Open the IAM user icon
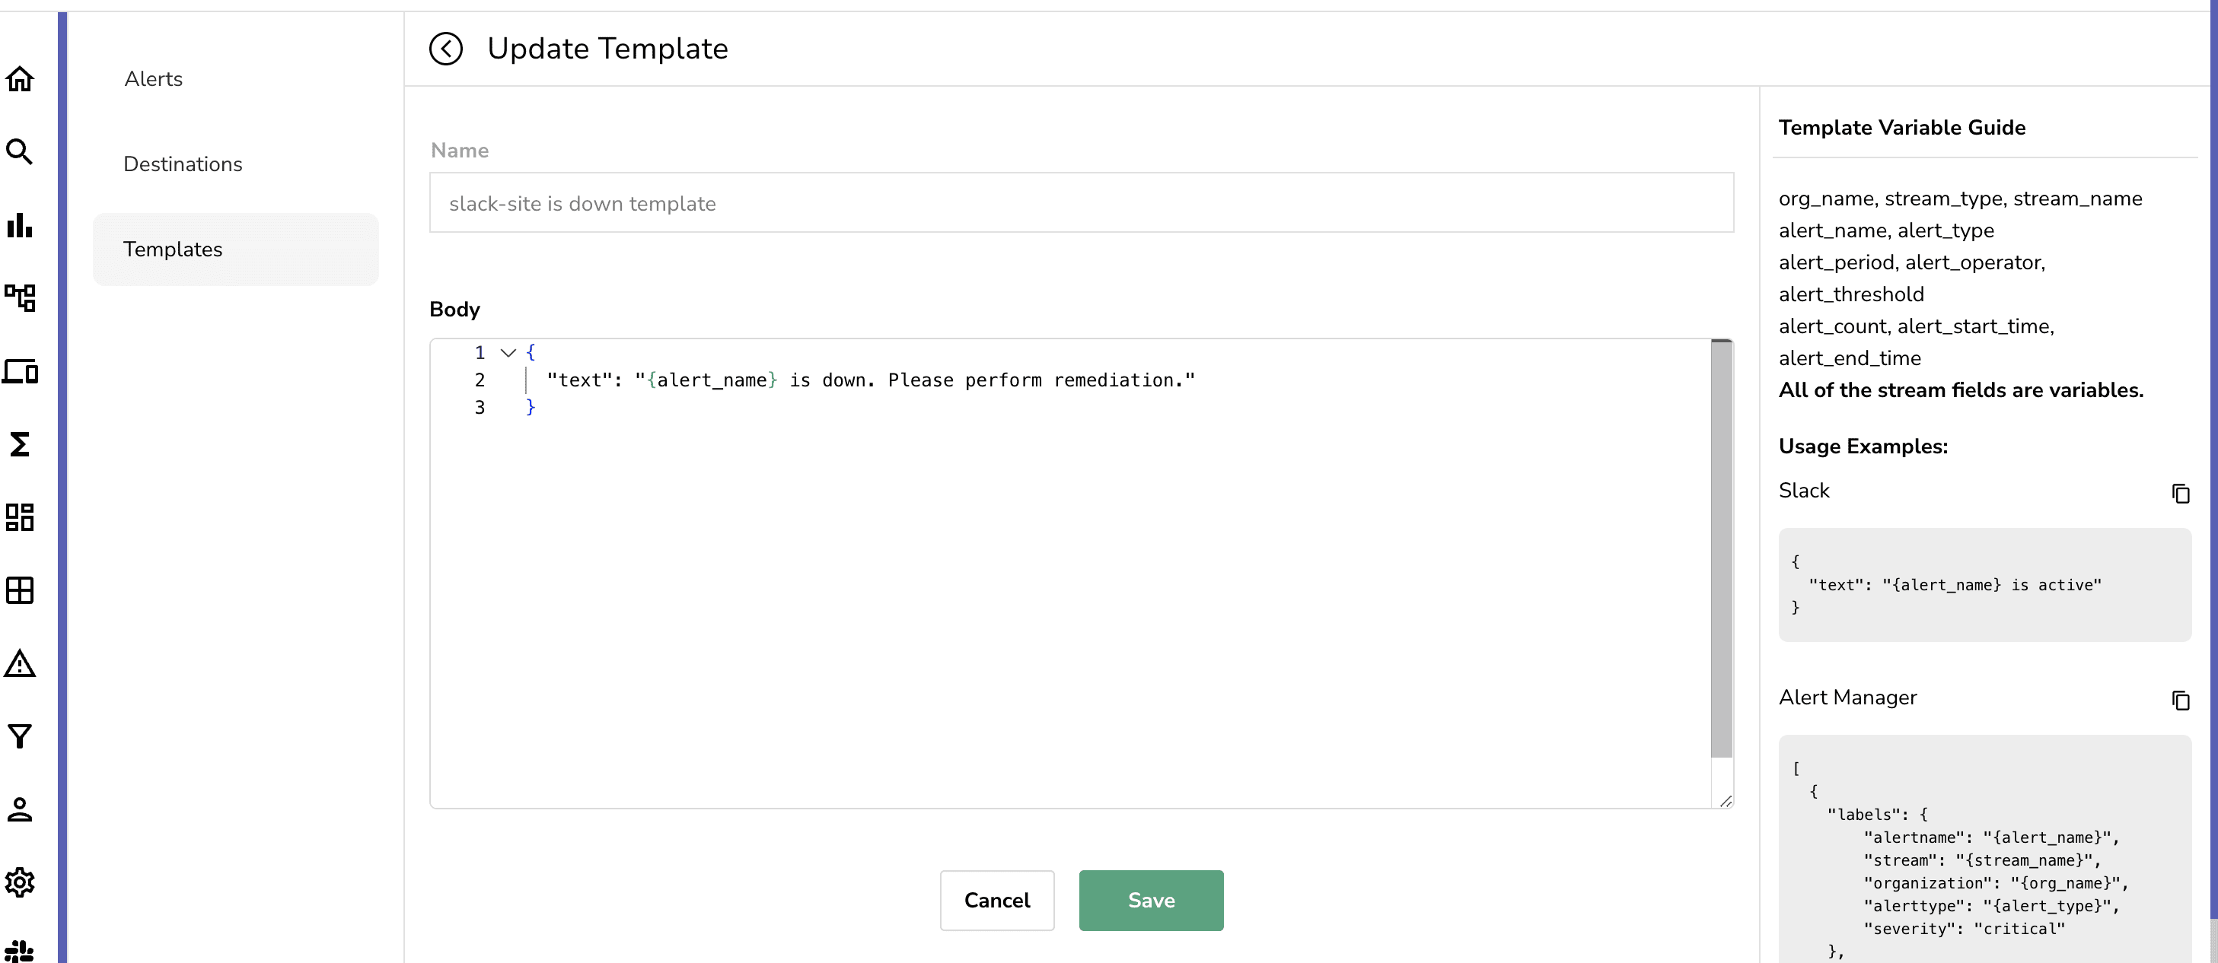Image resolution: width=2218 pixels, height=963 pixels. (20, 810)
